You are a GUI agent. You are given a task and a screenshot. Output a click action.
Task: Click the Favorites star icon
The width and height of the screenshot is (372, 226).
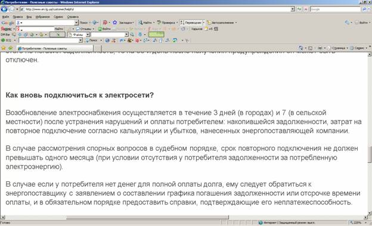click(x=4, y=48)
